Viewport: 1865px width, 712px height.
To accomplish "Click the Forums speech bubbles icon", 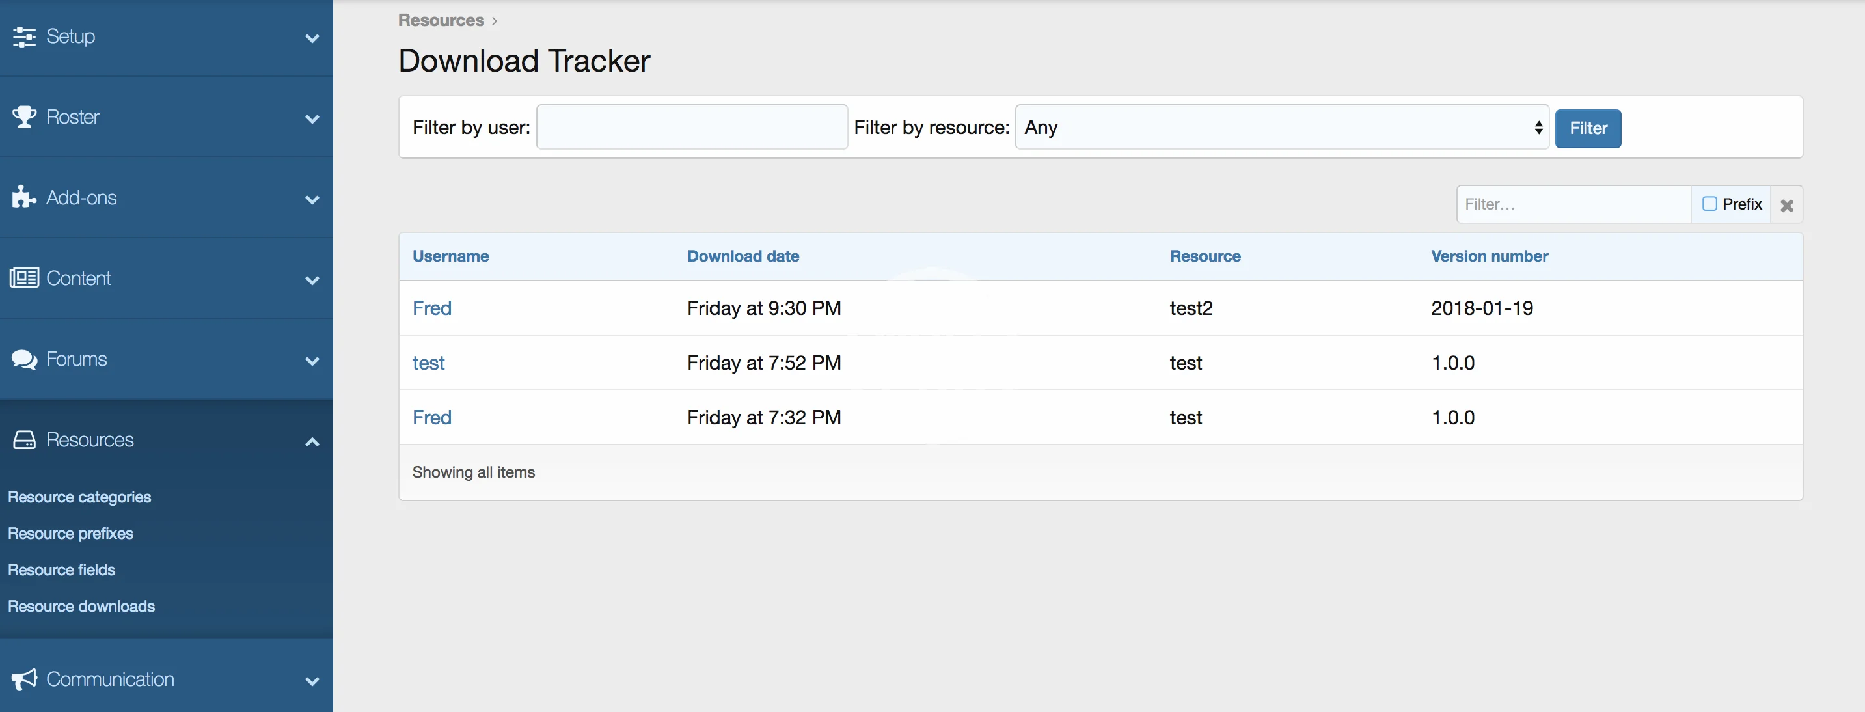I will pyautogui.click(x=24, y=359).
